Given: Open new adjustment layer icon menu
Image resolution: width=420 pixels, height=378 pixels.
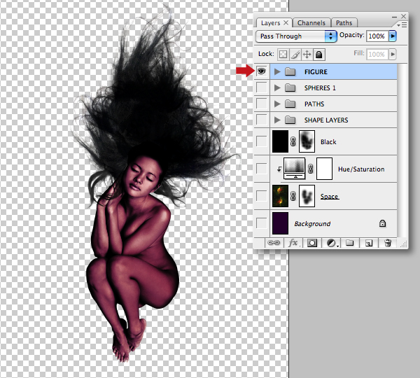Looking at the screenshot, I should (x=332, y=243).
